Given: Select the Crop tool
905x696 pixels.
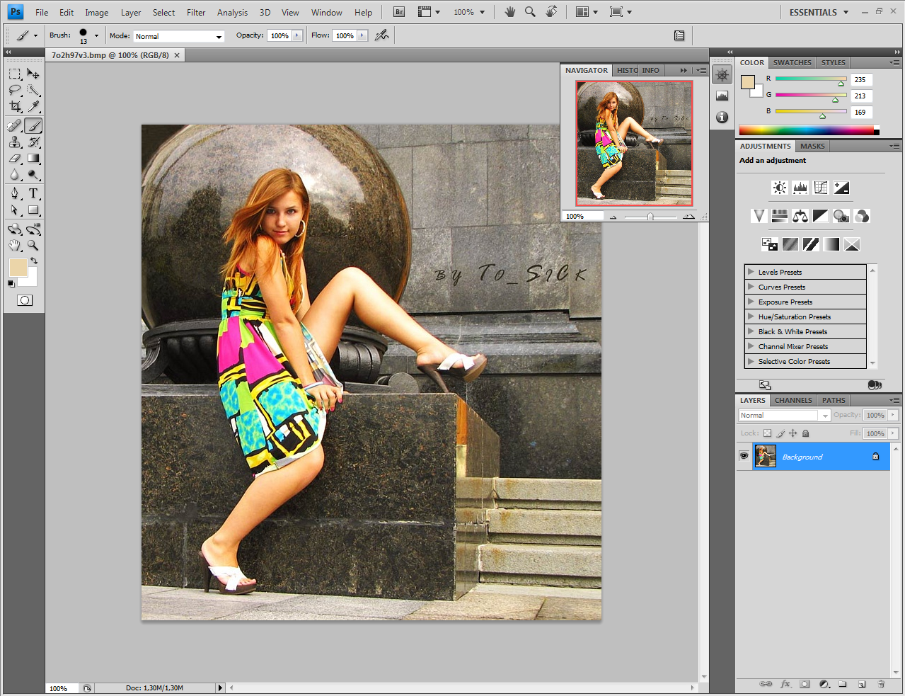Looking at the screenshot, I should (15, 107).
